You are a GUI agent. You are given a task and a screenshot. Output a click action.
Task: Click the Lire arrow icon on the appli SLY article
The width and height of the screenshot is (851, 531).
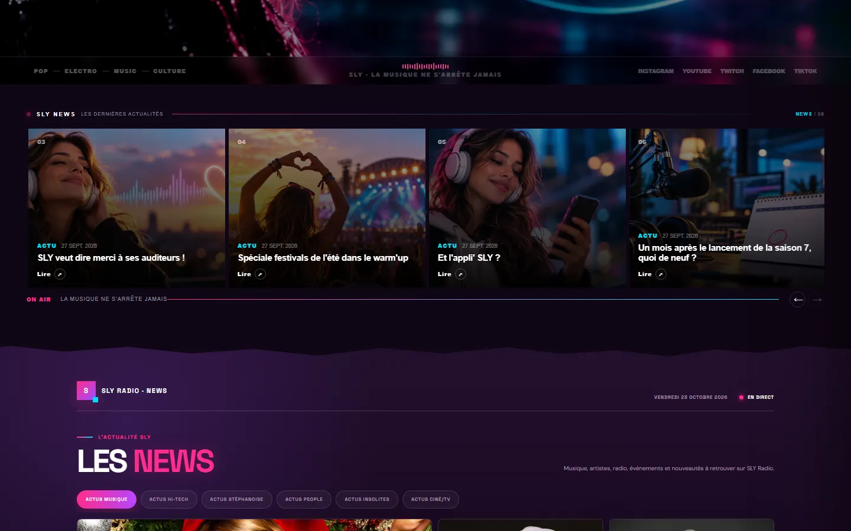460,274
